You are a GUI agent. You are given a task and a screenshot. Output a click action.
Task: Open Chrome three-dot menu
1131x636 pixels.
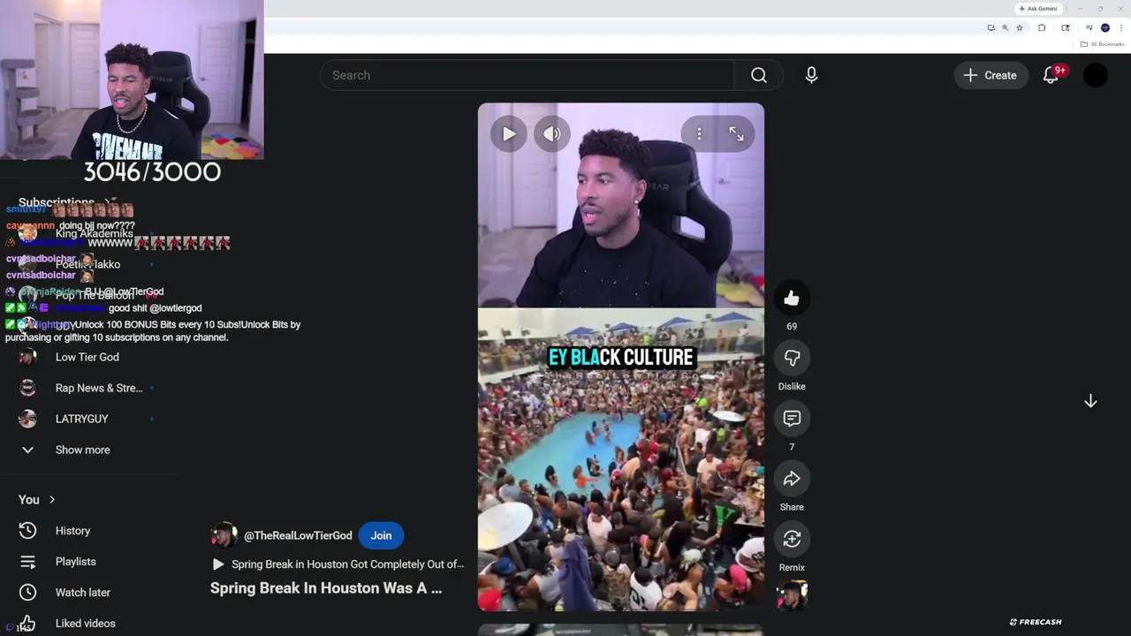(x=1121, y=28)
